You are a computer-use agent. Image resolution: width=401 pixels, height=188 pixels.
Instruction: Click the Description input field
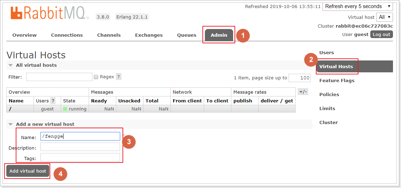click(80, 147)
